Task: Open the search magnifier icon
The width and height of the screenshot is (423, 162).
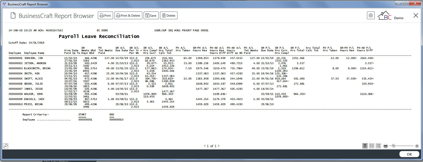Action: (x=6, y=146)
